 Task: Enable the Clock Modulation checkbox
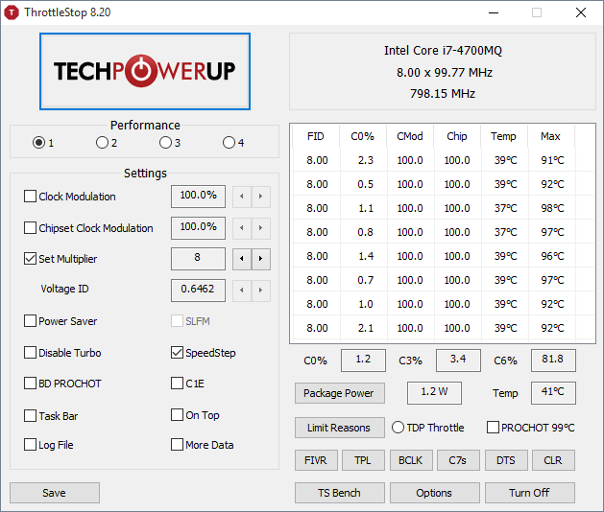30,197
